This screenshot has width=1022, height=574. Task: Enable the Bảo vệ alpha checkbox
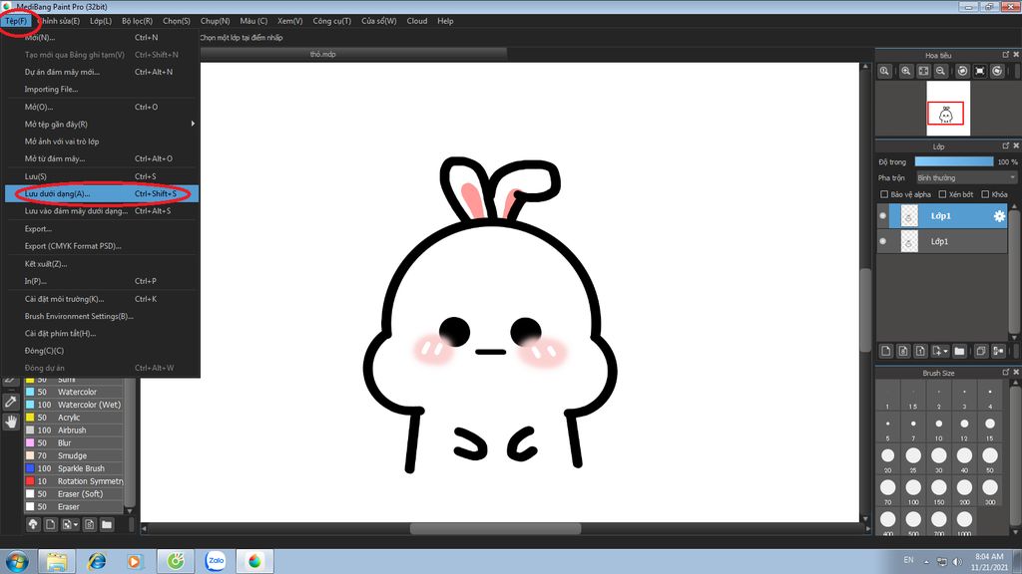pos(883,194)
